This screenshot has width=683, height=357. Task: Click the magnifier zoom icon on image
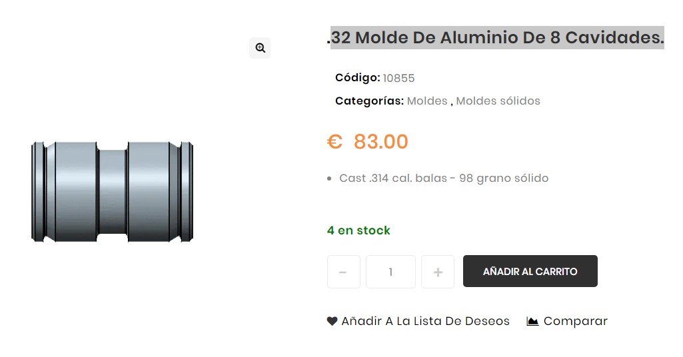tap(260, 48)
